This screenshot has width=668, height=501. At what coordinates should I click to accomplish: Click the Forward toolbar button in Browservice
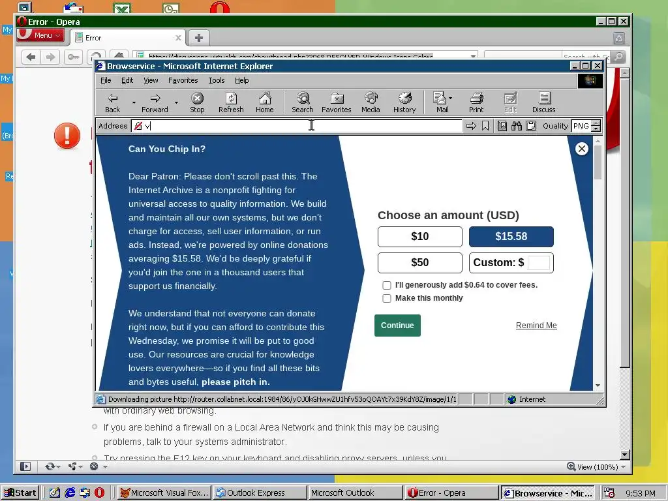pos(155,103)
